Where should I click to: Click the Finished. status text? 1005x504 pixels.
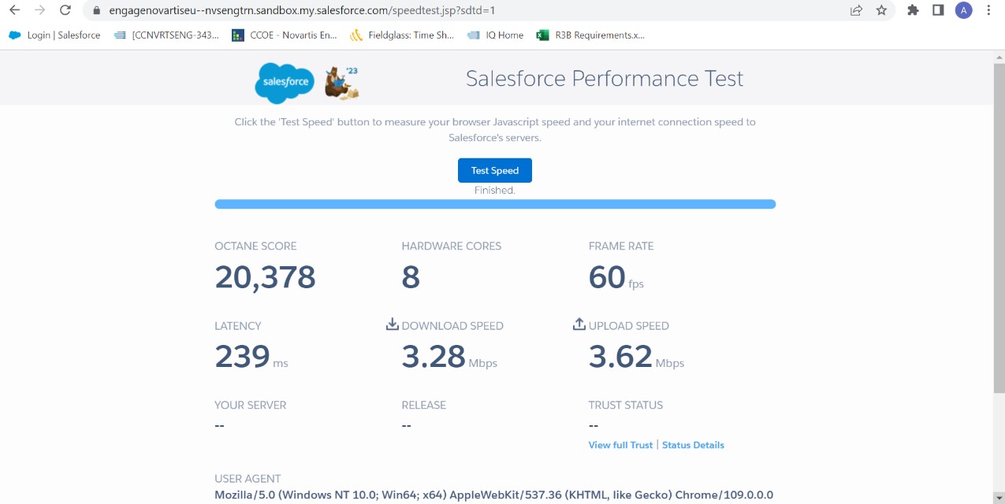495,191
